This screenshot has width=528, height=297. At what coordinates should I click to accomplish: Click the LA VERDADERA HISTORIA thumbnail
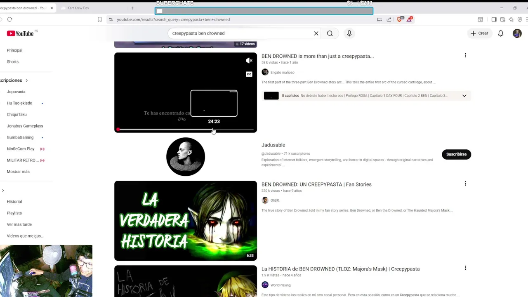(186, 221)
